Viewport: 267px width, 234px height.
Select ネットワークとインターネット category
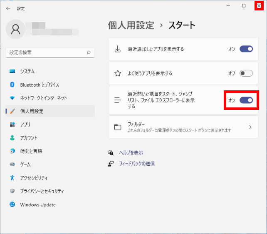point(50,98)
